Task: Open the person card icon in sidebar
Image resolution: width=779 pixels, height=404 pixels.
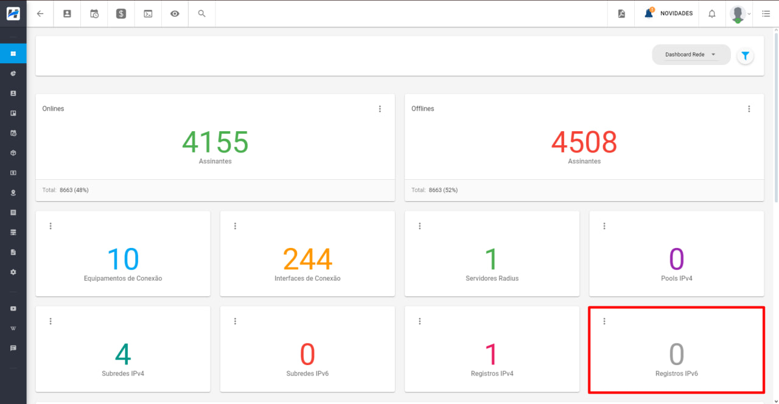Action: point(13,94)
